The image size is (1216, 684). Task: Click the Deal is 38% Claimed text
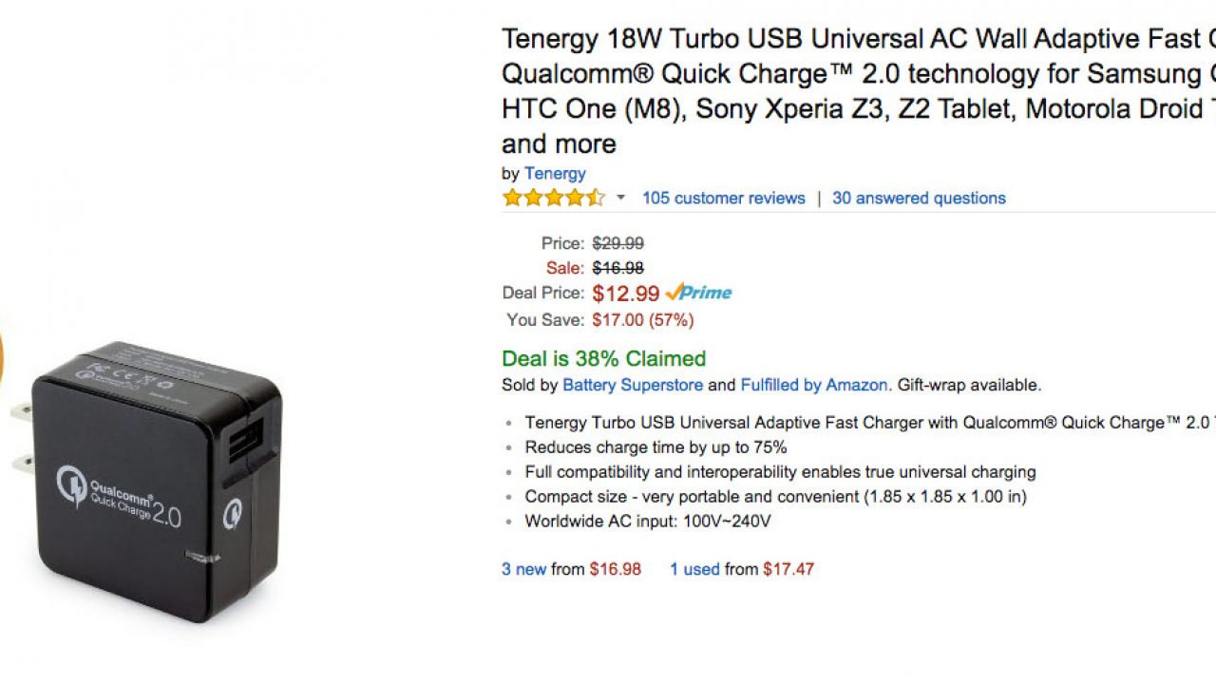click(603, 358)
